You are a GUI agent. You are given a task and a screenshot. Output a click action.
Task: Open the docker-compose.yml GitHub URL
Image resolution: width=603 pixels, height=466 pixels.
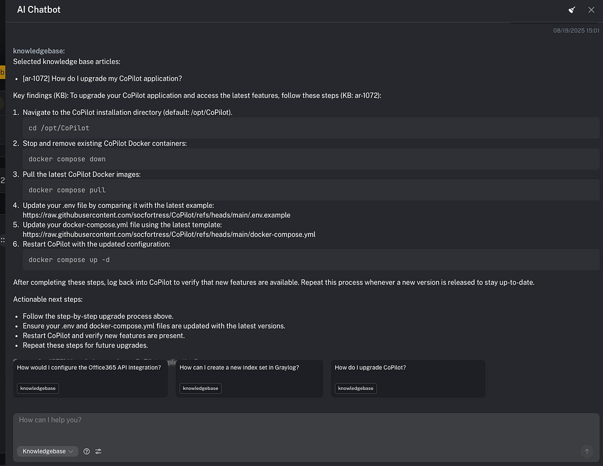(x=169, y=234)
